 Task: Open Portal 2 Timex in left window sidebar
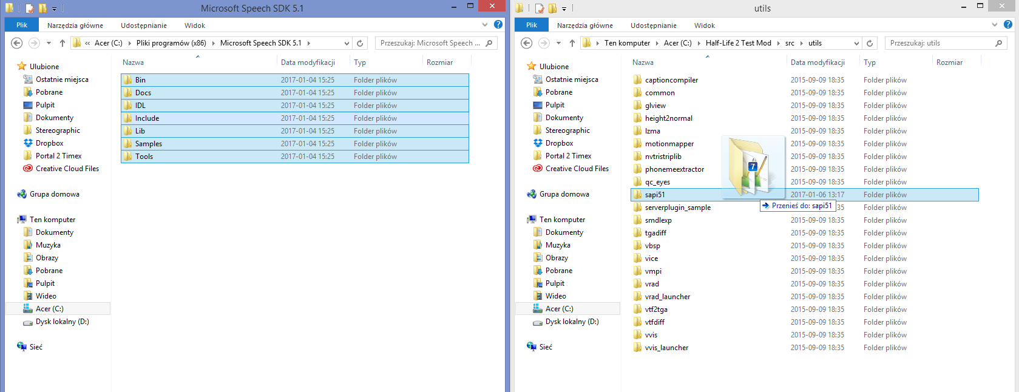(x=52, y=156)
